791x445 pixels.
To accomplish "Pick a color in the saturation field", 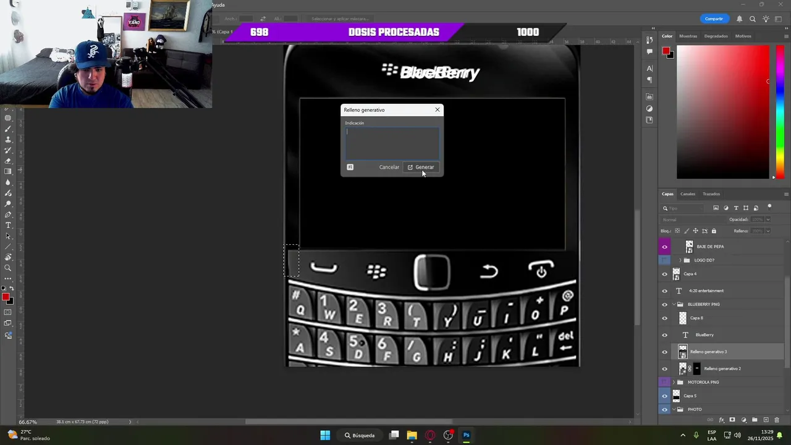I will (723, 112).
